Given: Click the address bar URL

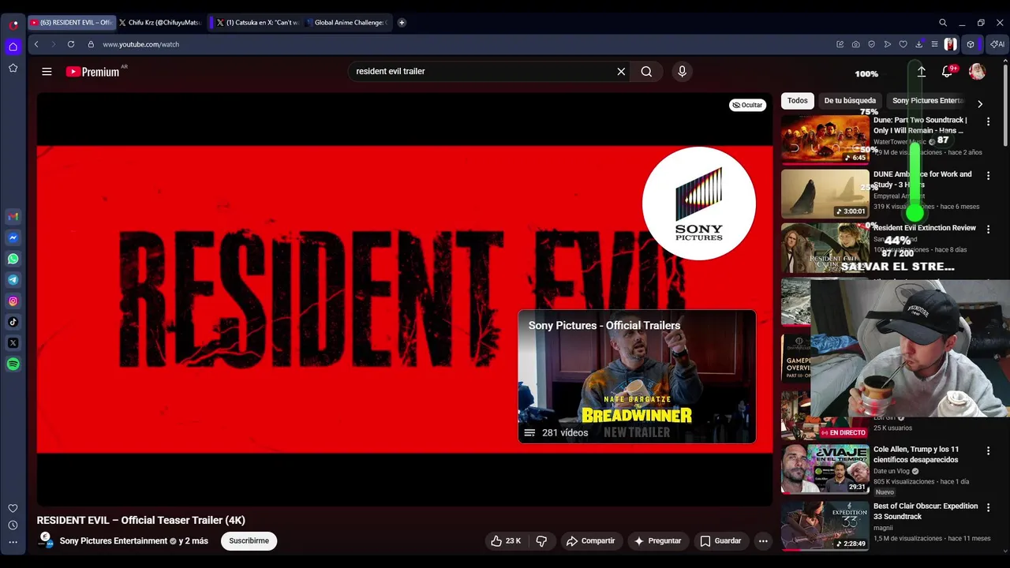Looking at the screenshot, I should click(140, 44).
